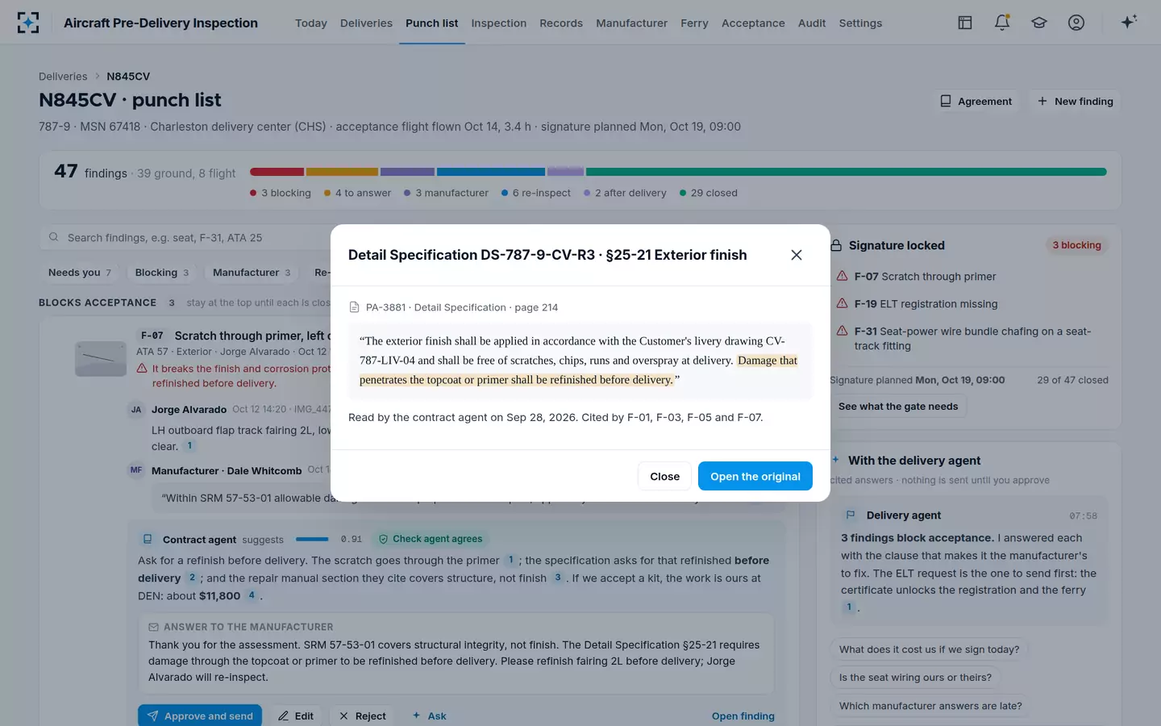Click Deliveries breadcrumb link
This screenshot has height=726, width=1161.
click(x=63, y=77)
